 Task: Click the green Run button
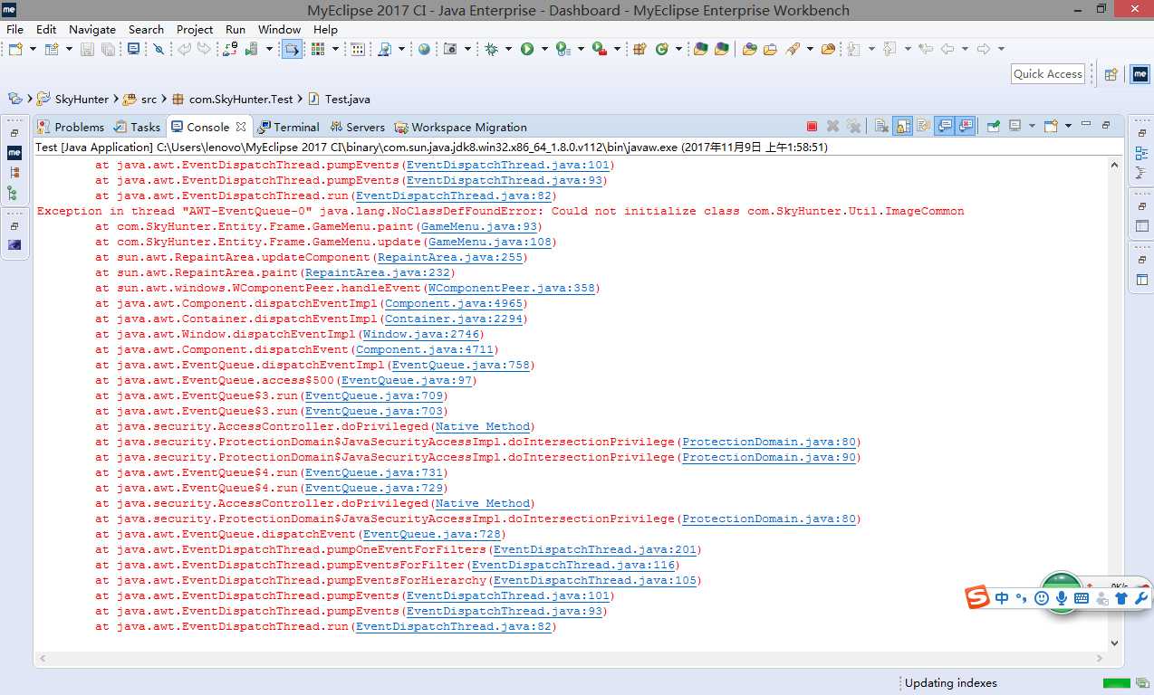(x=527, y=49)
